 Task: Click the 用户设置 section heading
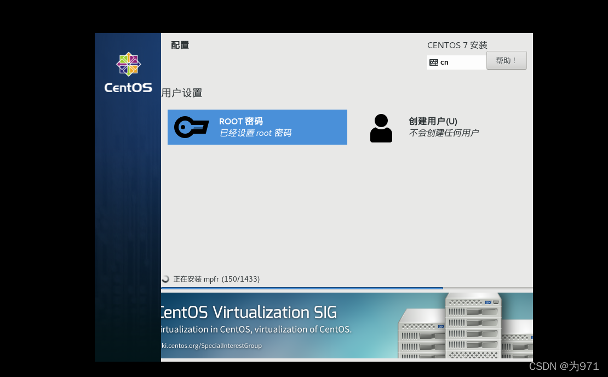click(182, 93)
